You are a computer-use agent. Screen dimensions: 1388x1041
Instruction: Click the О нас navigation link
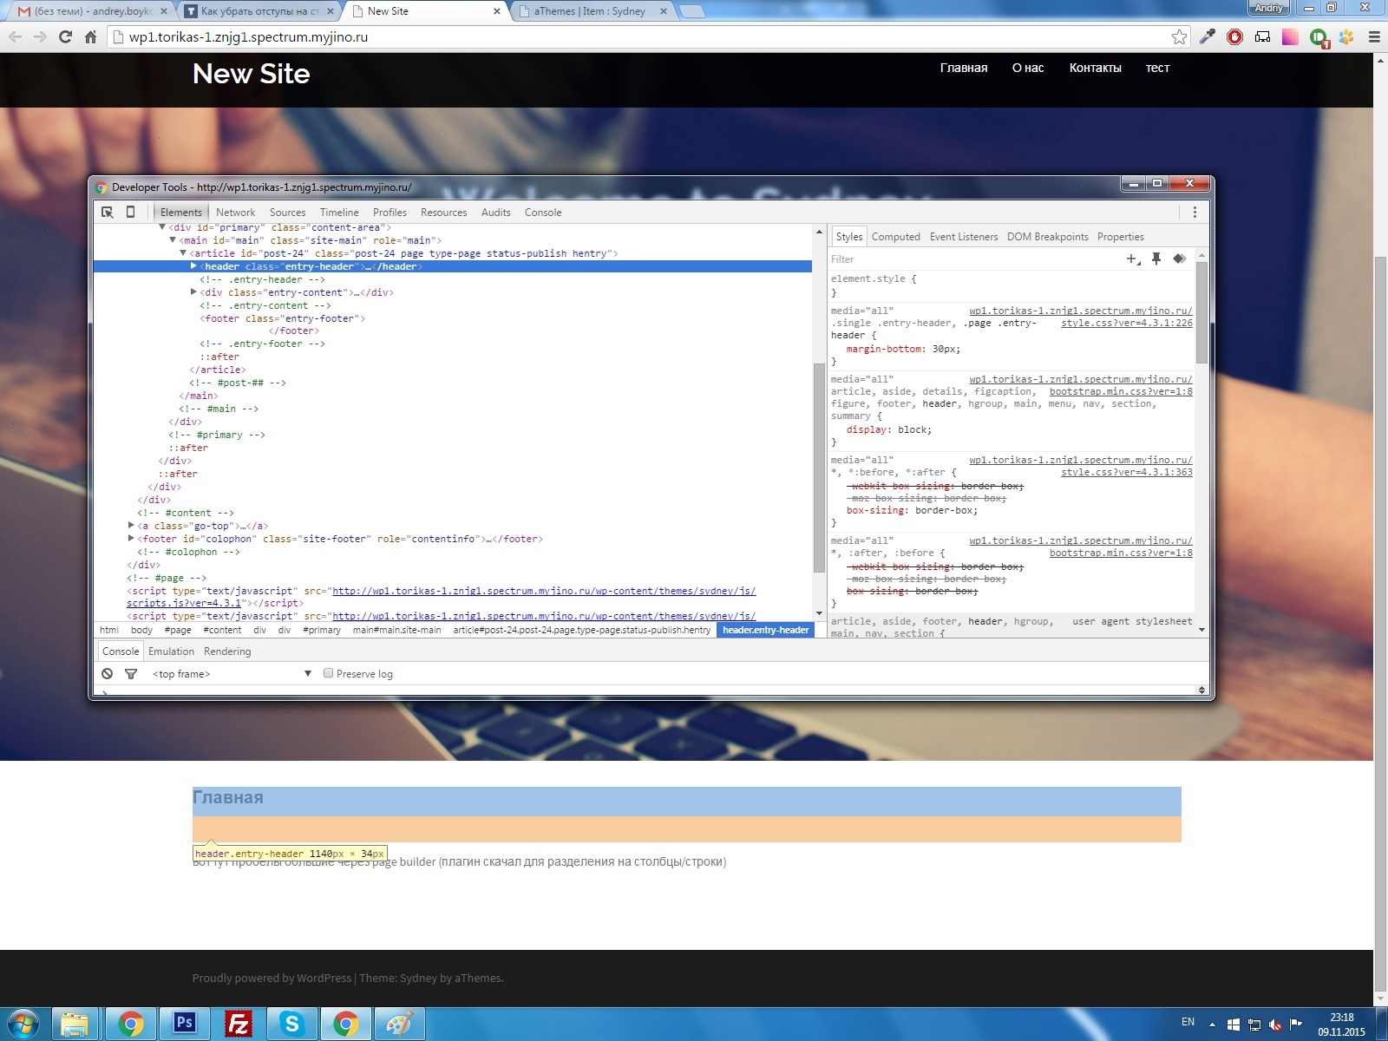click(x=1028, y=68)
